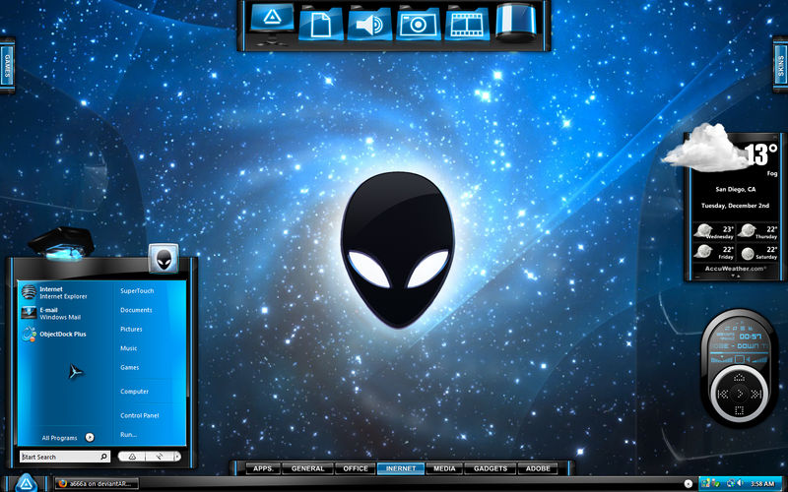Click the alien user picture in Start menu
Image resolution: width=788 pixels, height=492 pixels.
pos(164,258)
